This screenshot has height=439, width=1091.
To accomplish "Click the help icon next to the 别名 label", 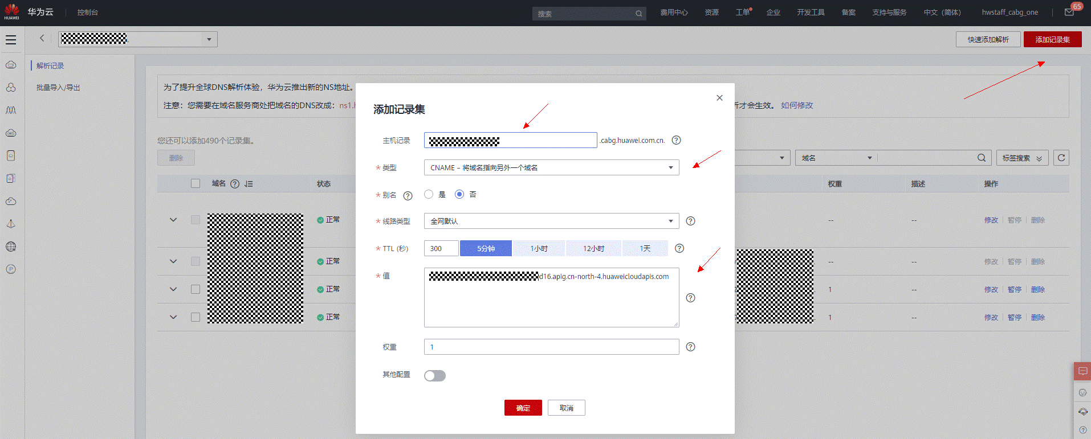I will click(x=408, y=196).
